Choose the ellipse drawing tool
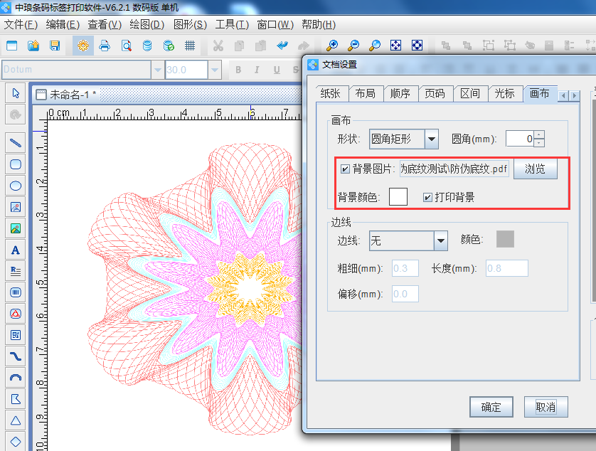Image resolution: width=596 pixels, height=451 pixels. (x=14, y=186)
